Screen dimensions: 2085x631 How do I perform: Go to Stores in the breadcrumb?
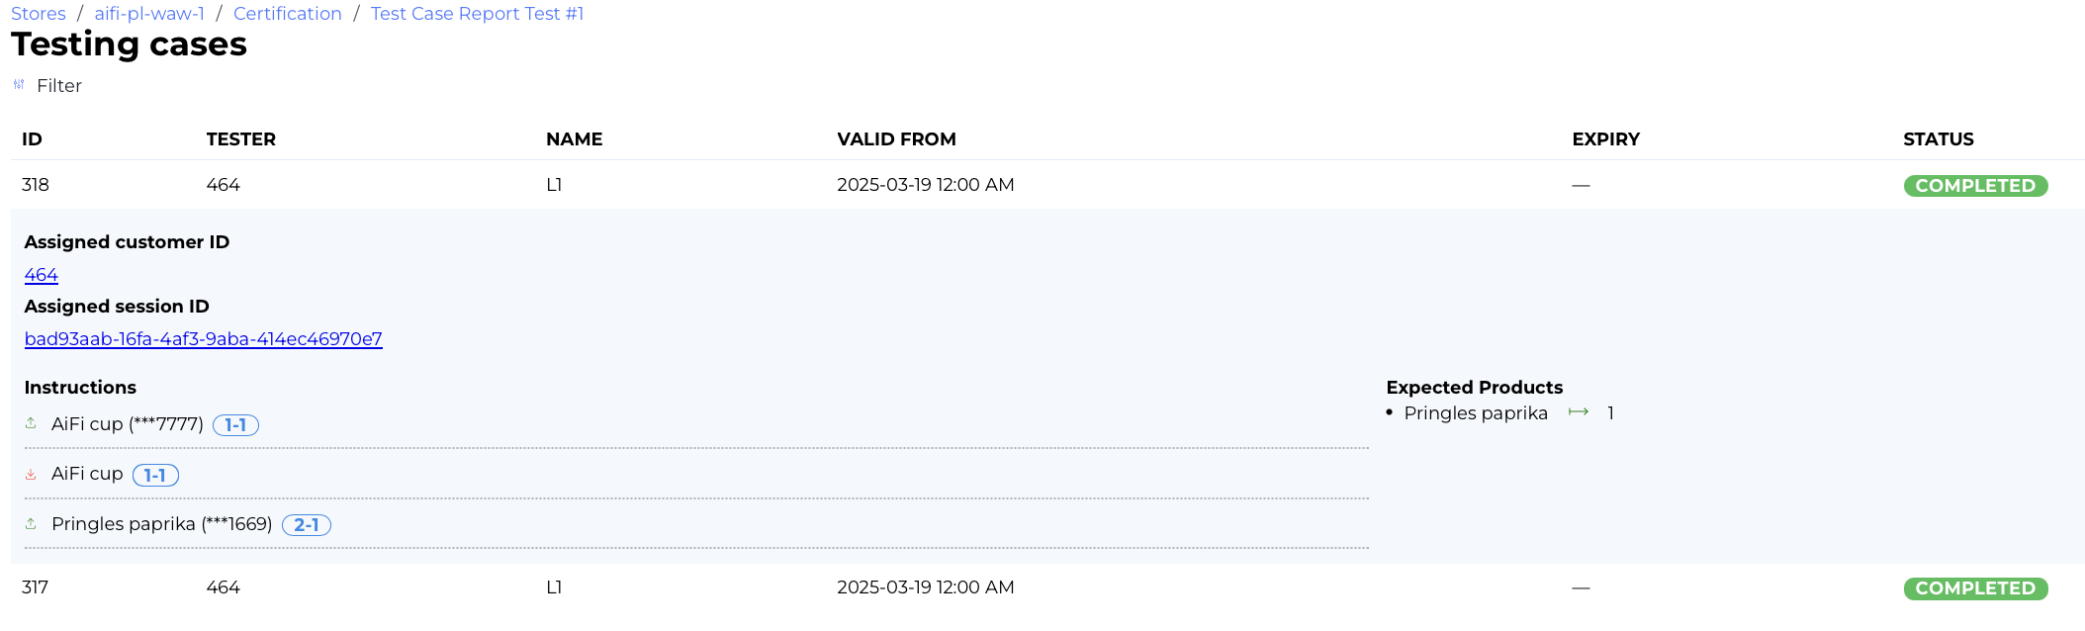pos(39,14)
